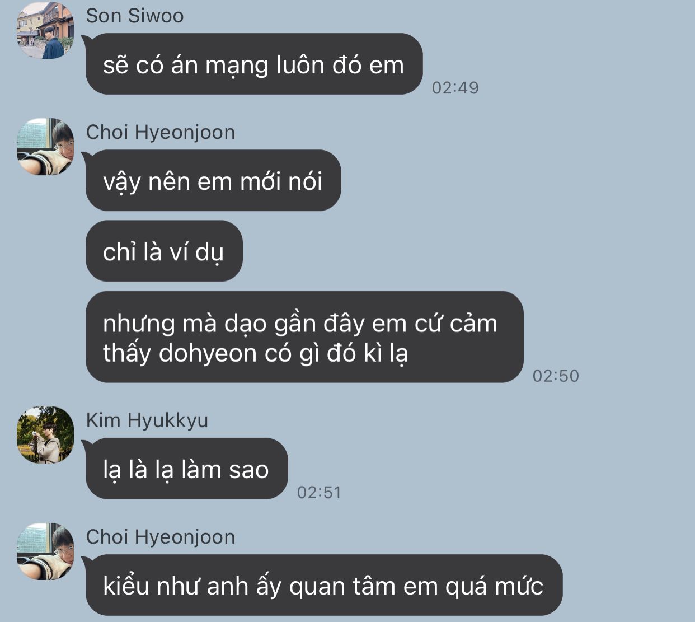Image resolution: width=695 pixels, height=622 pixels.
Task: Tap Choi Hyeonjoon's avatar beside the 'kiểu như anh ấy' message
Action: (45, 551)
